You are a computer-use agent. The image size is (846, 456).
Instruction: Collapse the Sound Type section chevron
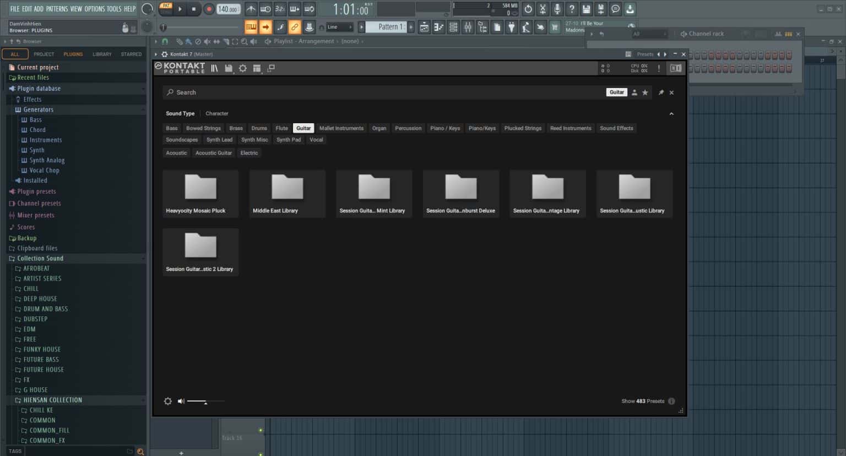coord(671,113)
